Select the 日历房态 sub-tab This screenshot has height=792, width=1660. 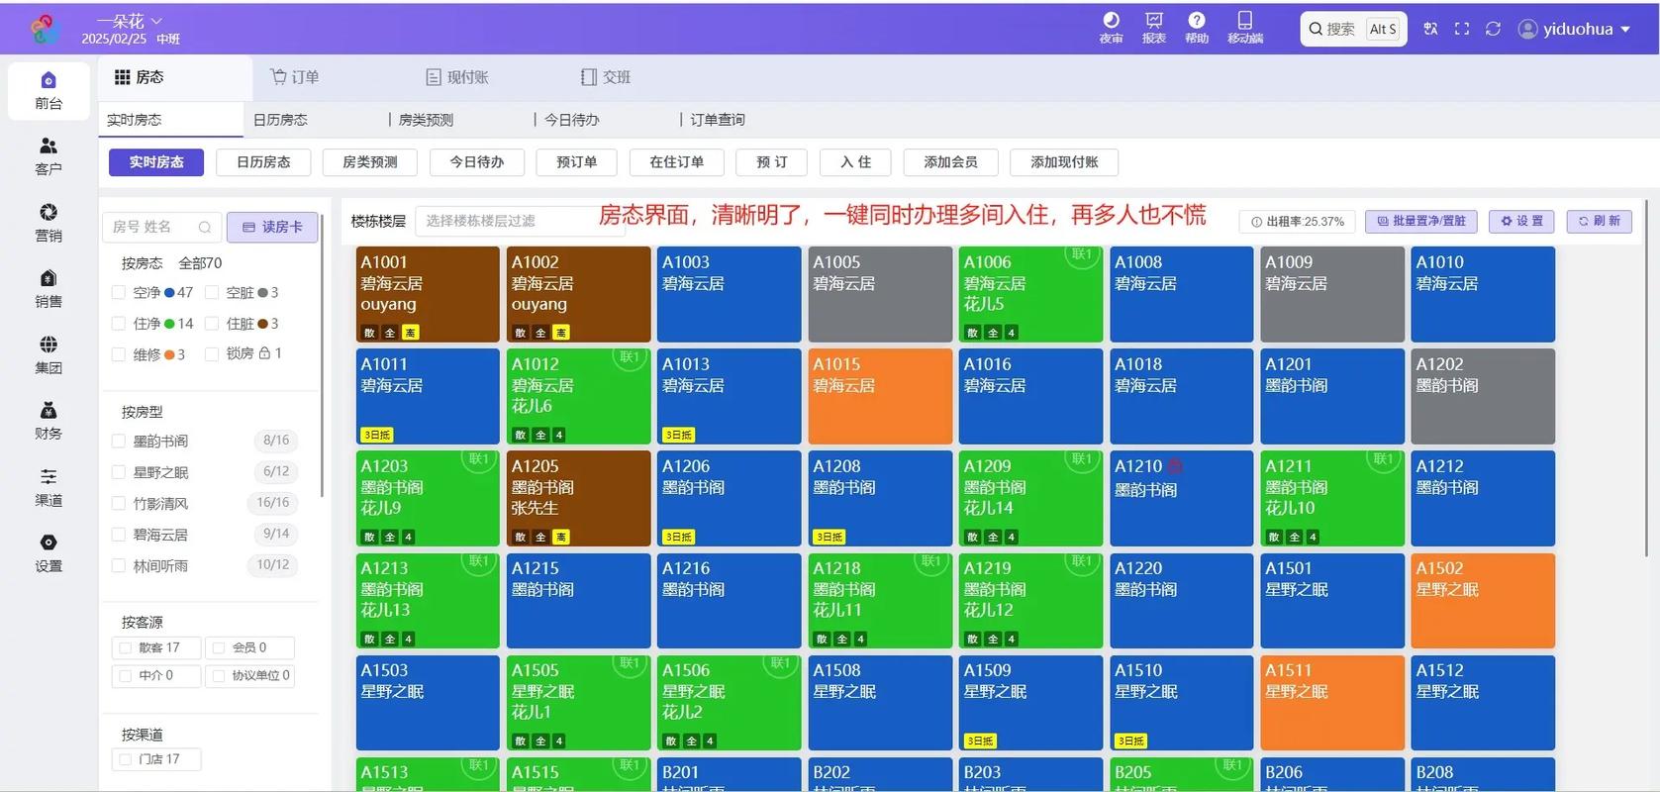coord(280,120)
